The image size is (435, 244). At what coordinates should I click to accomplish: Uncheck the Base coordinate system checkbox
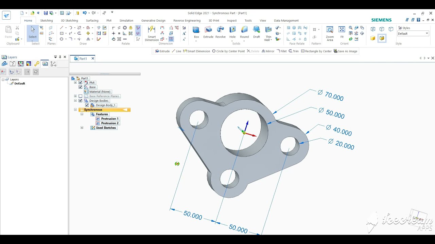tap(81, 87)
